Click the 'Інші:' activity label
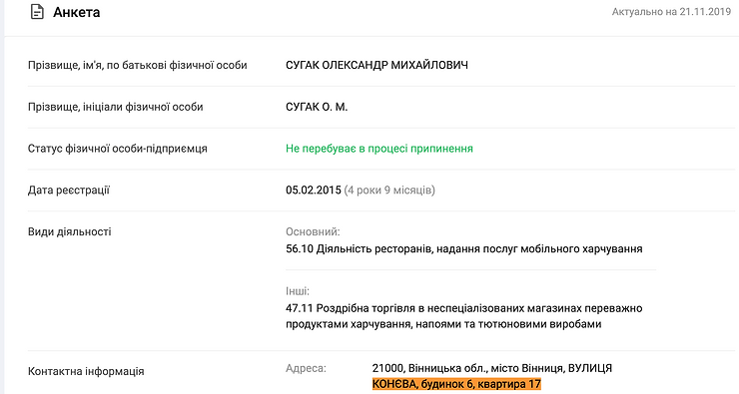The height and width of the screenshot is (394, 739). pyautogui.click(x=298, y=291)
